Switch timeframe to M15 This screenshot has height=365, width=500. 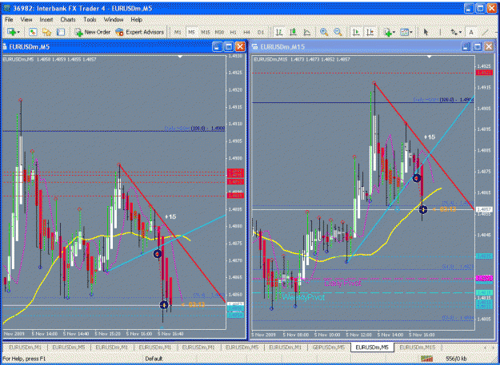click(206, 32)
